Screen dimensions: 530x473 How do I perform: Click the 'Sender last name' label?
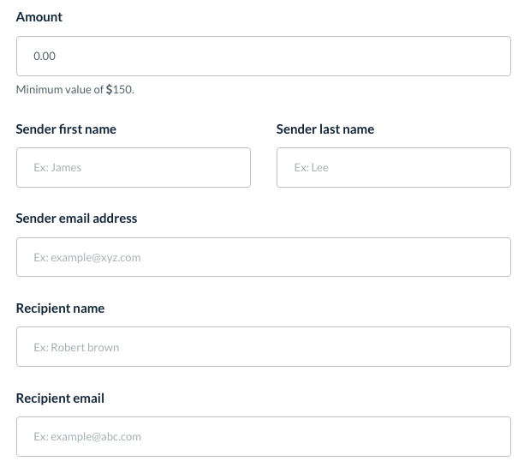click(x=325, y=129)
